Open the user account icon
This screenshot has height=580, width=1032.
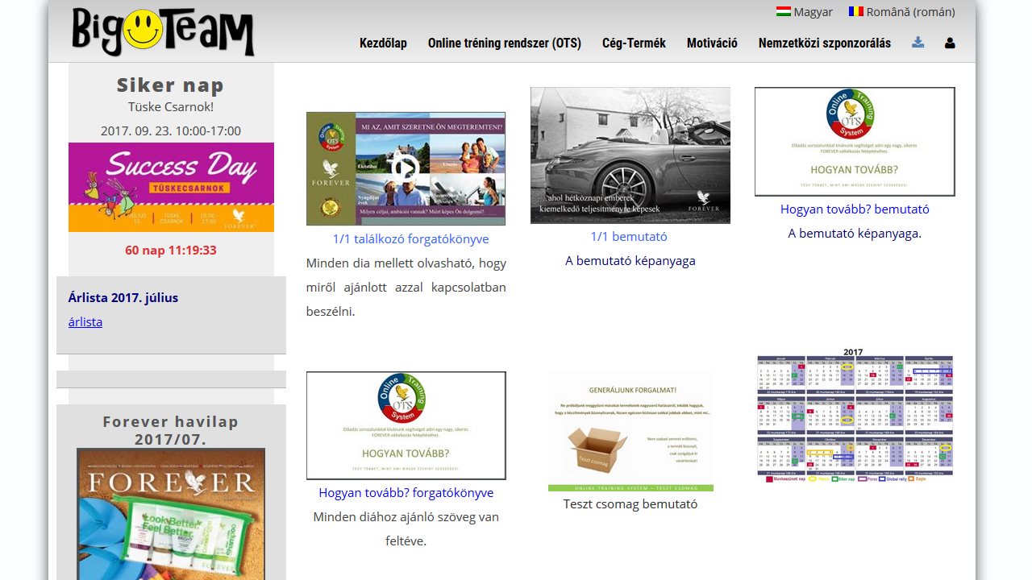tap(950, 43)
